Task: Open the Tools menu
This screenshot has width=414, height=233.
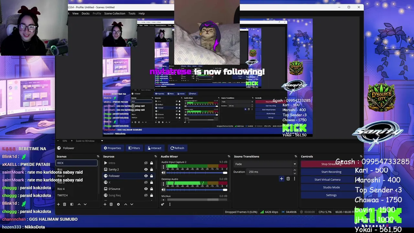Action: (132, 14)
